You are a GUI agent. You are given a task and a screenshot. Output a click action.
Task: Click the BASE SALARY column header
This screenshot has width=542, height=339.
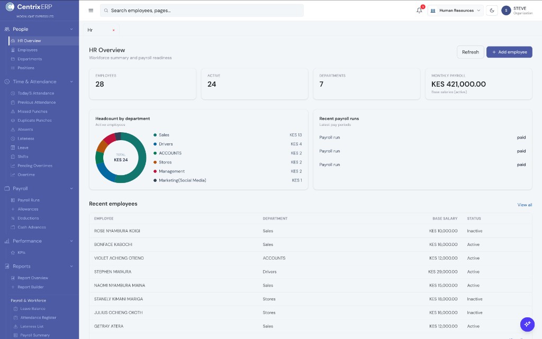pos(445,218)
